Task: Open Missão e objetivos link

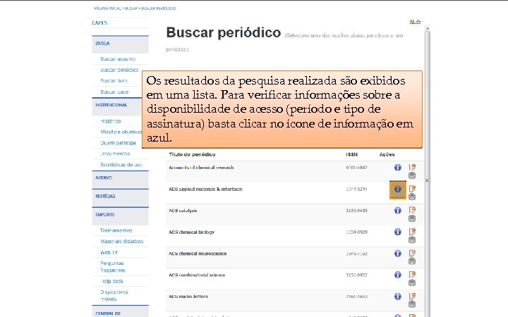Action: 121,132
